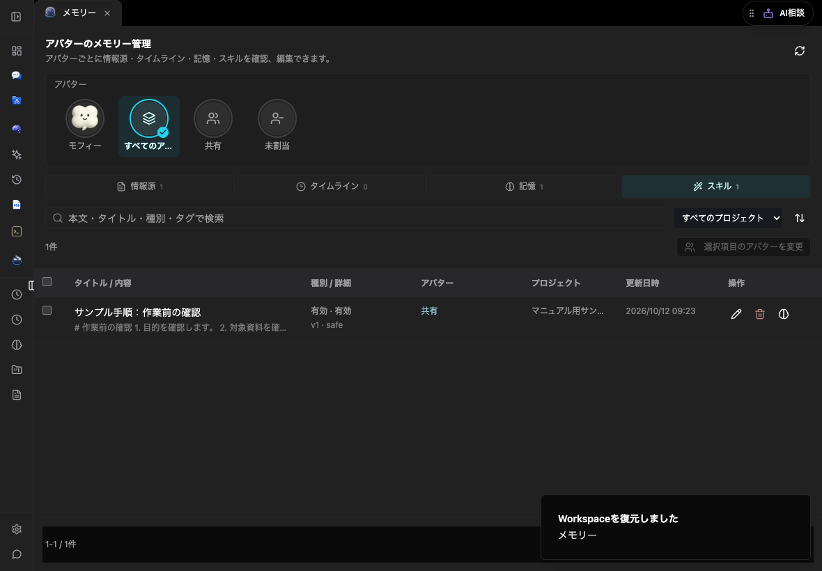822x571 pixels.
Task: Open the folder chart icon in sidebar
Action: (x=16, y=370)
